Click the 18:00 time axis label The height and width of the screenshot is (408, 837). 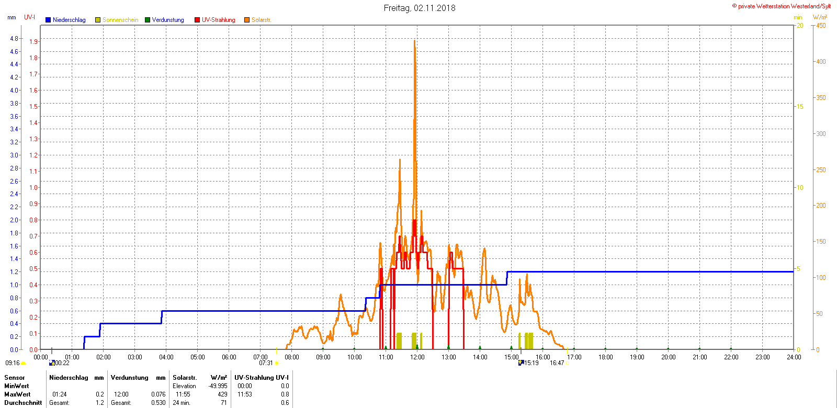click(x=606, y=357)
